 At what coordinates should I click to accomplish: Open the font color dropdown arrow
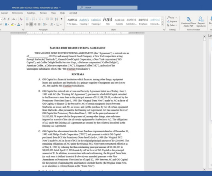(22, 25)
